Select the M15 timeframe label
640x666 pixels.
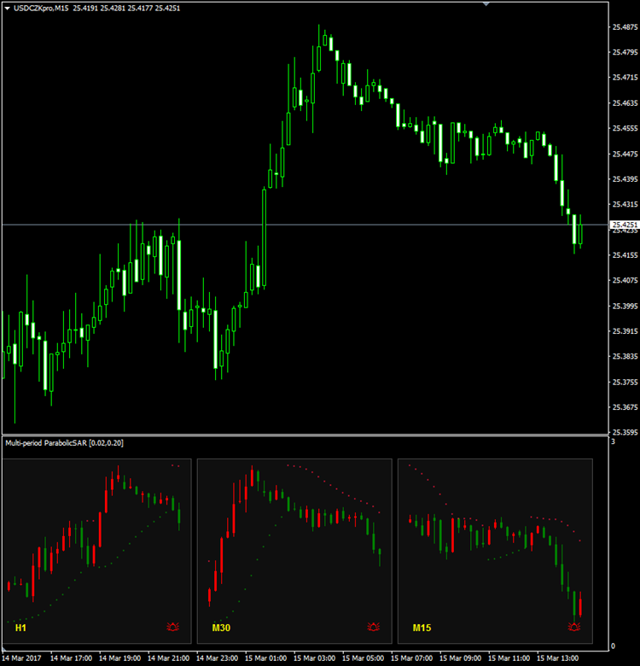(x=422, y=628)
